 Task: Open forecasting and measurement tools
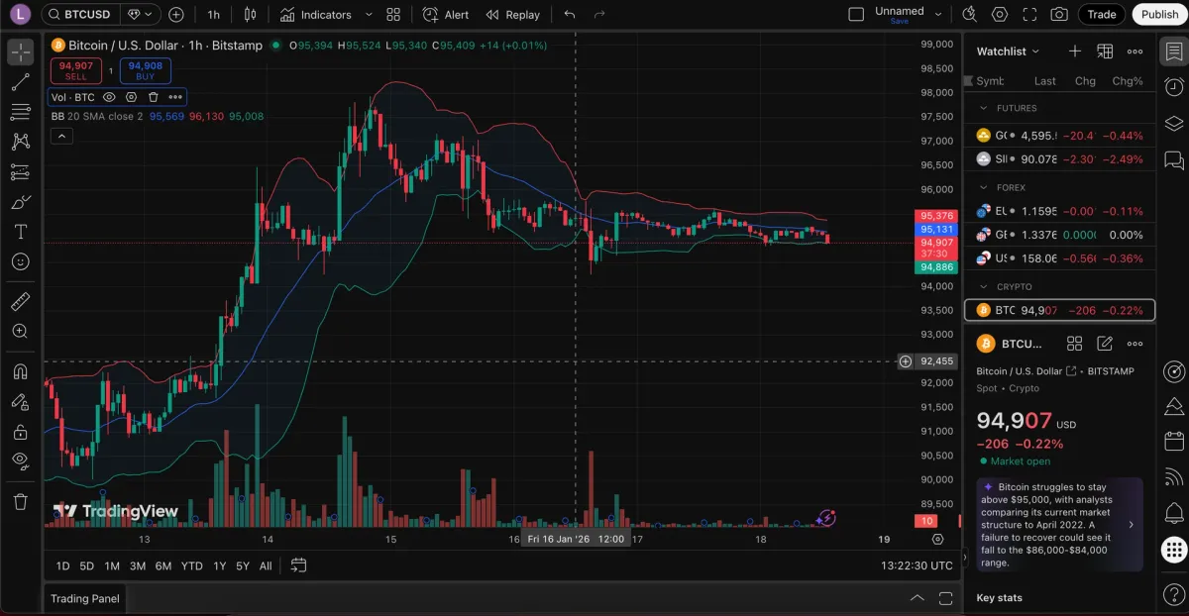coord(20,171)
